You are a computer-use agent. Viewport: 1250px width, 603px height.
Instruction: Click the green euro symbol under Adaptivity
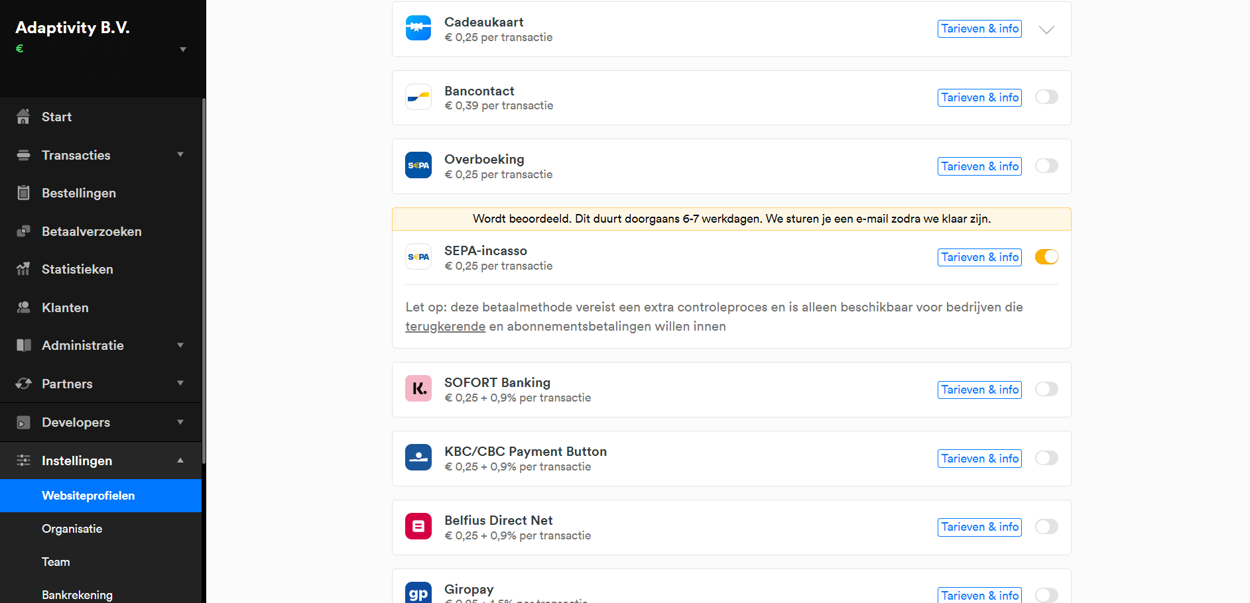(19, 48)
